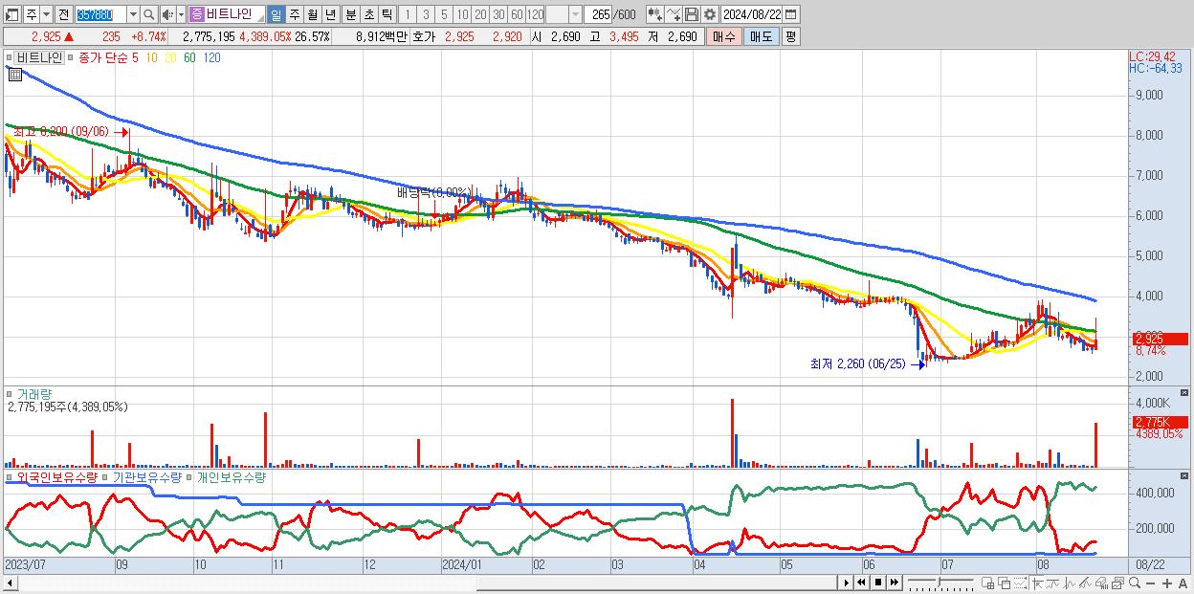This screenshot has width=1194, height=594.
Task: Select 외국인보유수량 legend label
Action: pos(57,476)
